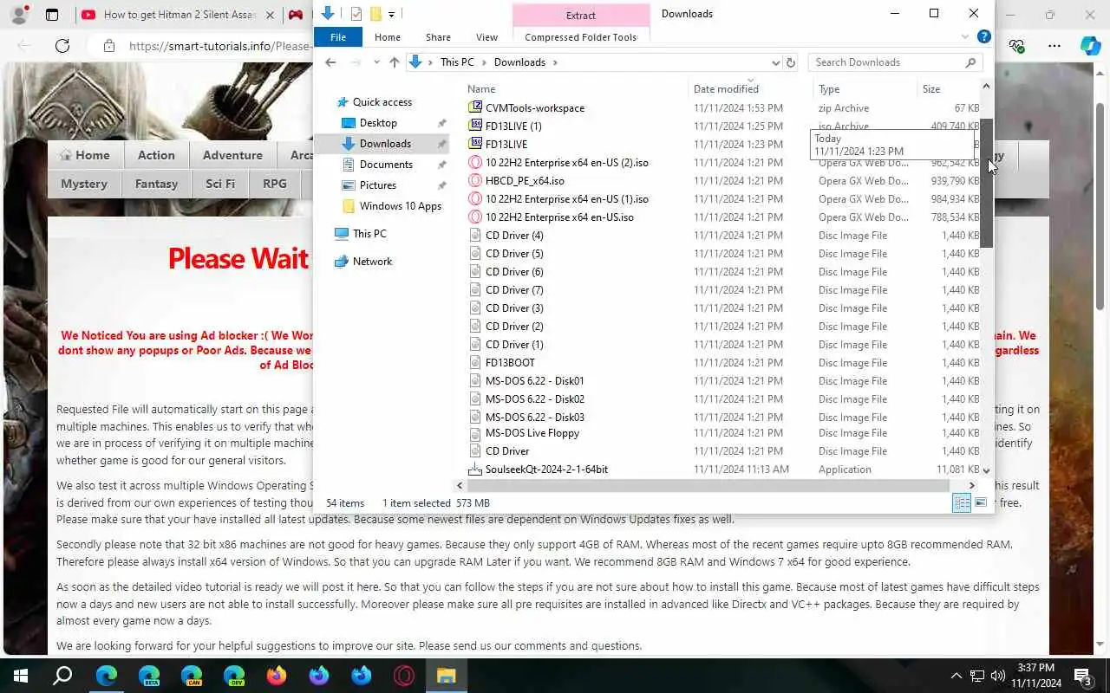Open the Home ribbon tab
Viewport: 1110px width, 693px height.
[388, 37]
